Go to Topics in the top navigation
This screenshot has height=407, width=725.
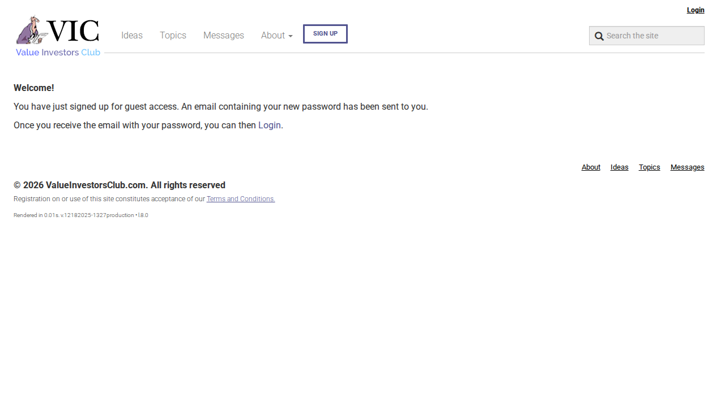click(x=173, y=36)
